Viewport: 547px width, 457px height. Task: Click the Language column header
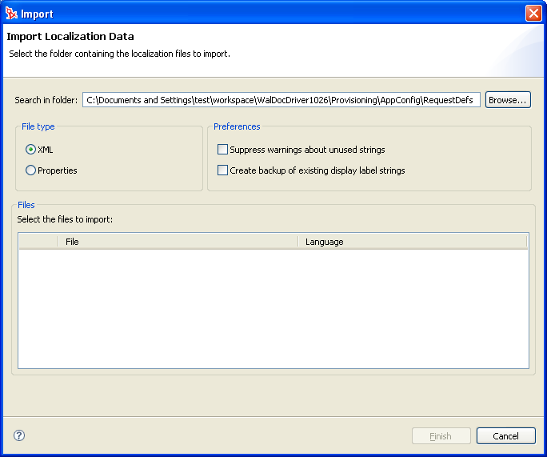[x=412, y=242]
